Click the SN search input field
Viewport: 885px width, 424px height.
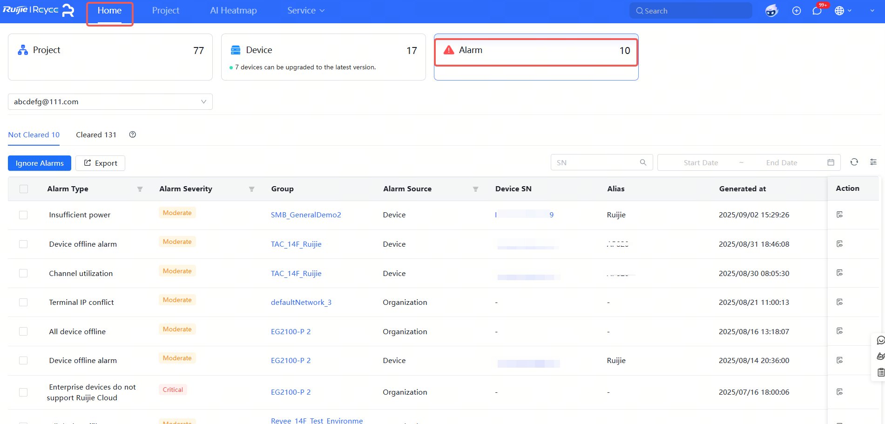596,162
